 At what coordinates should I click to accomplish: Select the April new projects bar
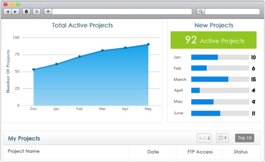point(220,90)
